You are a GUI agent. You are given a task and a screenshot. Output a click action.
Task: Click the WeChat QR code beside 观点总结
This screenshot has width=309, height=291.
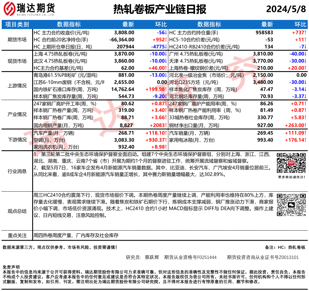point(291,205)
